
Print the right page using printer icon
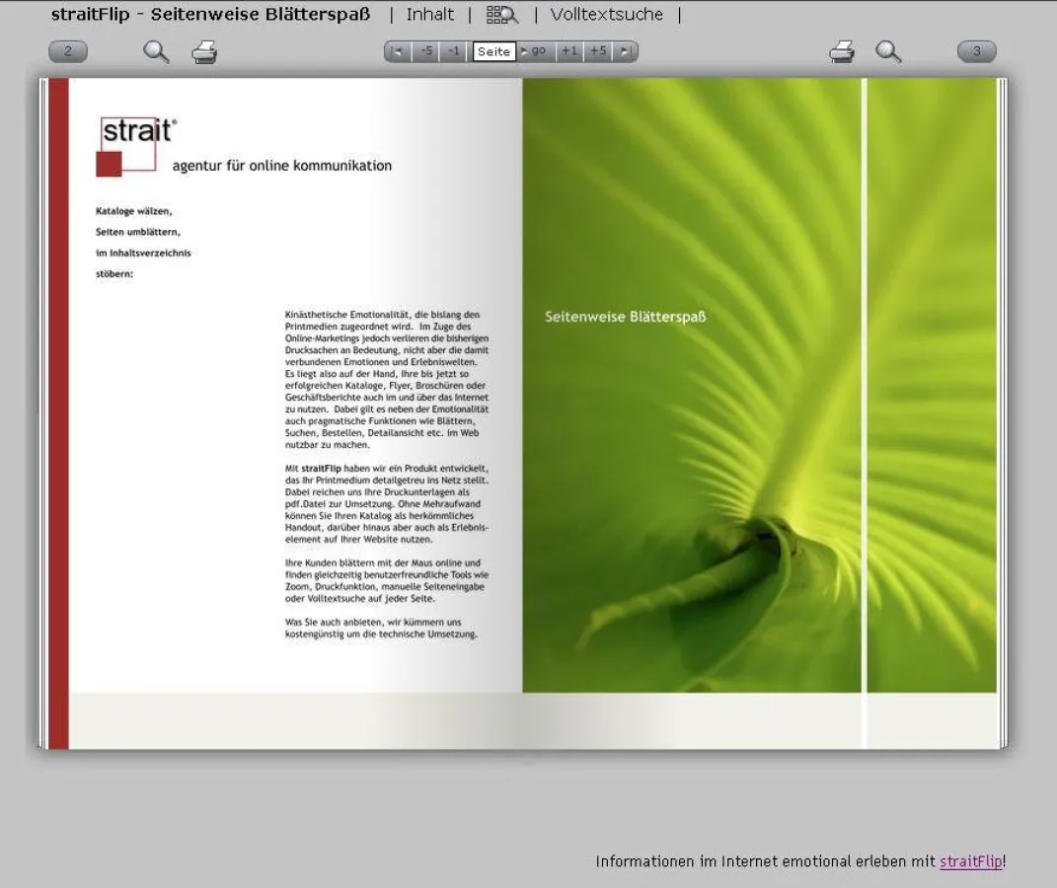point(842,52)
